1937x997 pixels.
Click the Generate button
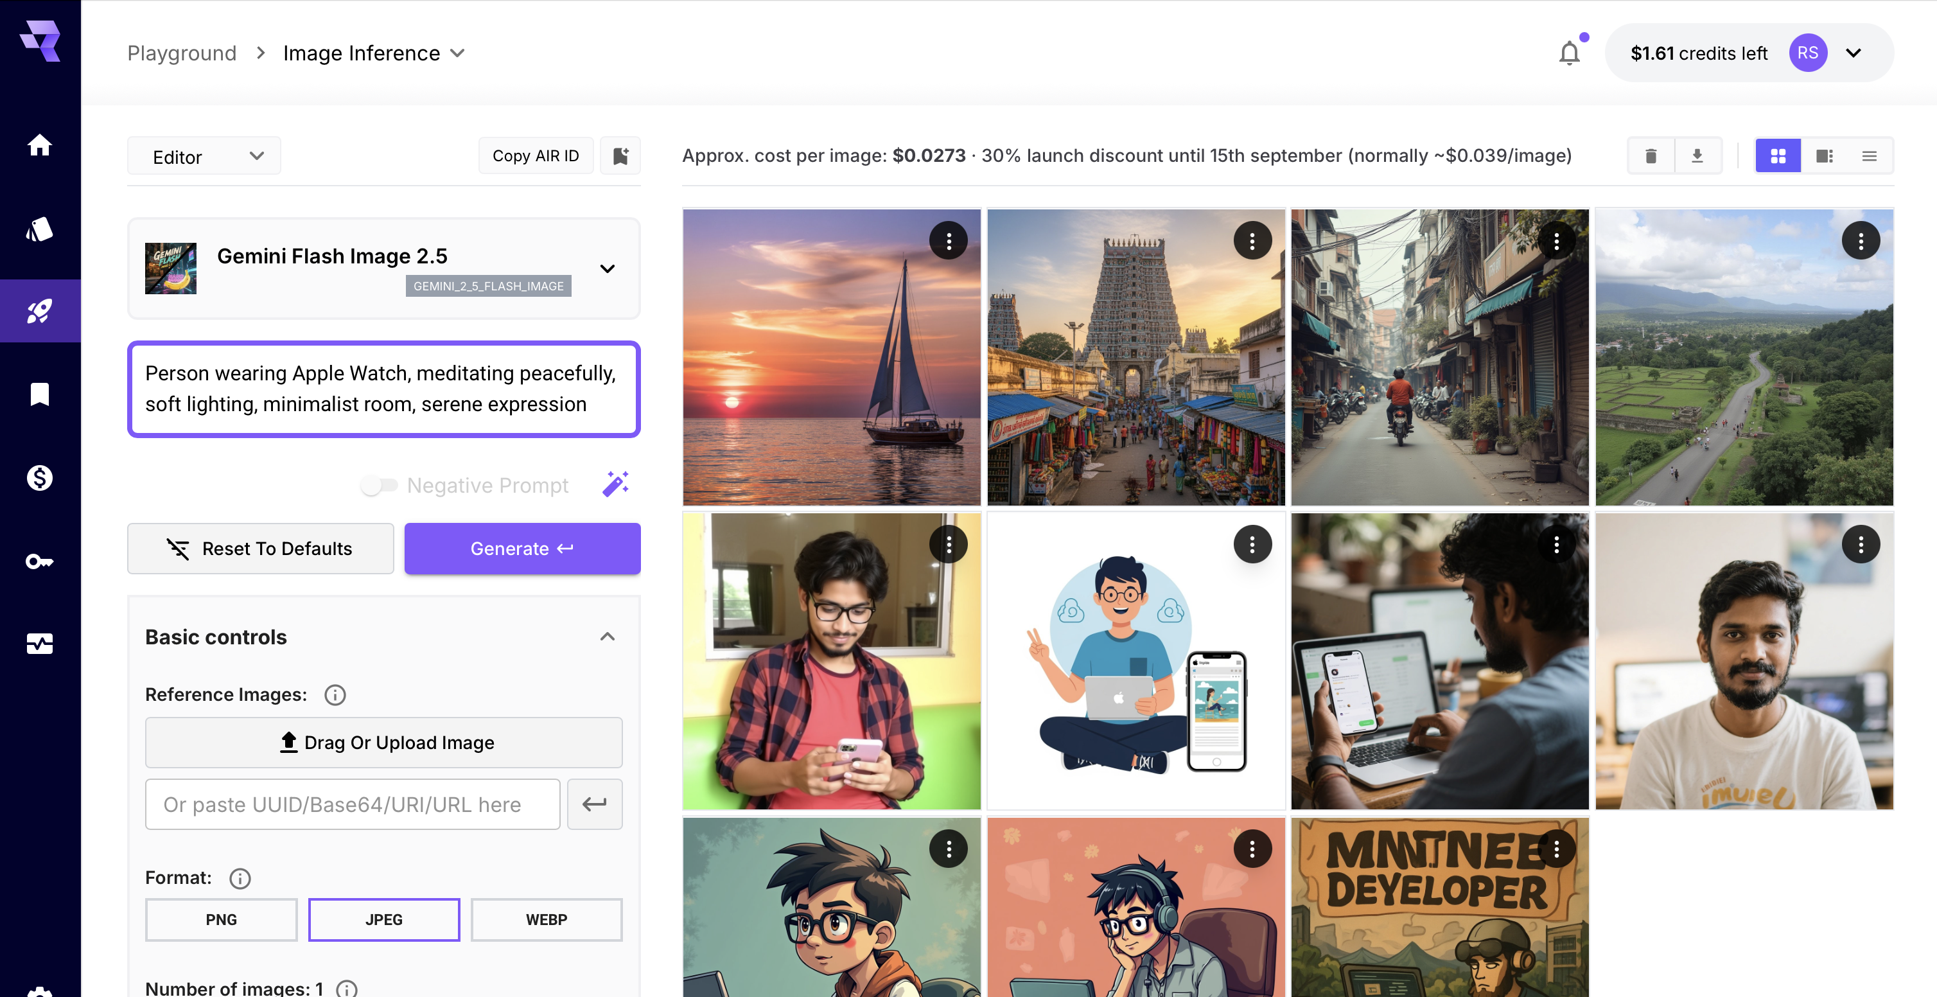[x=523, y=548]
